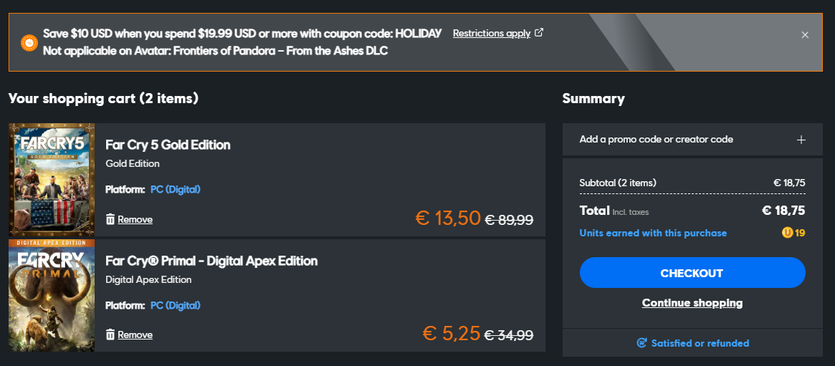Click Units earned with this purchase
Screen dimensions: 835x366
653,233
